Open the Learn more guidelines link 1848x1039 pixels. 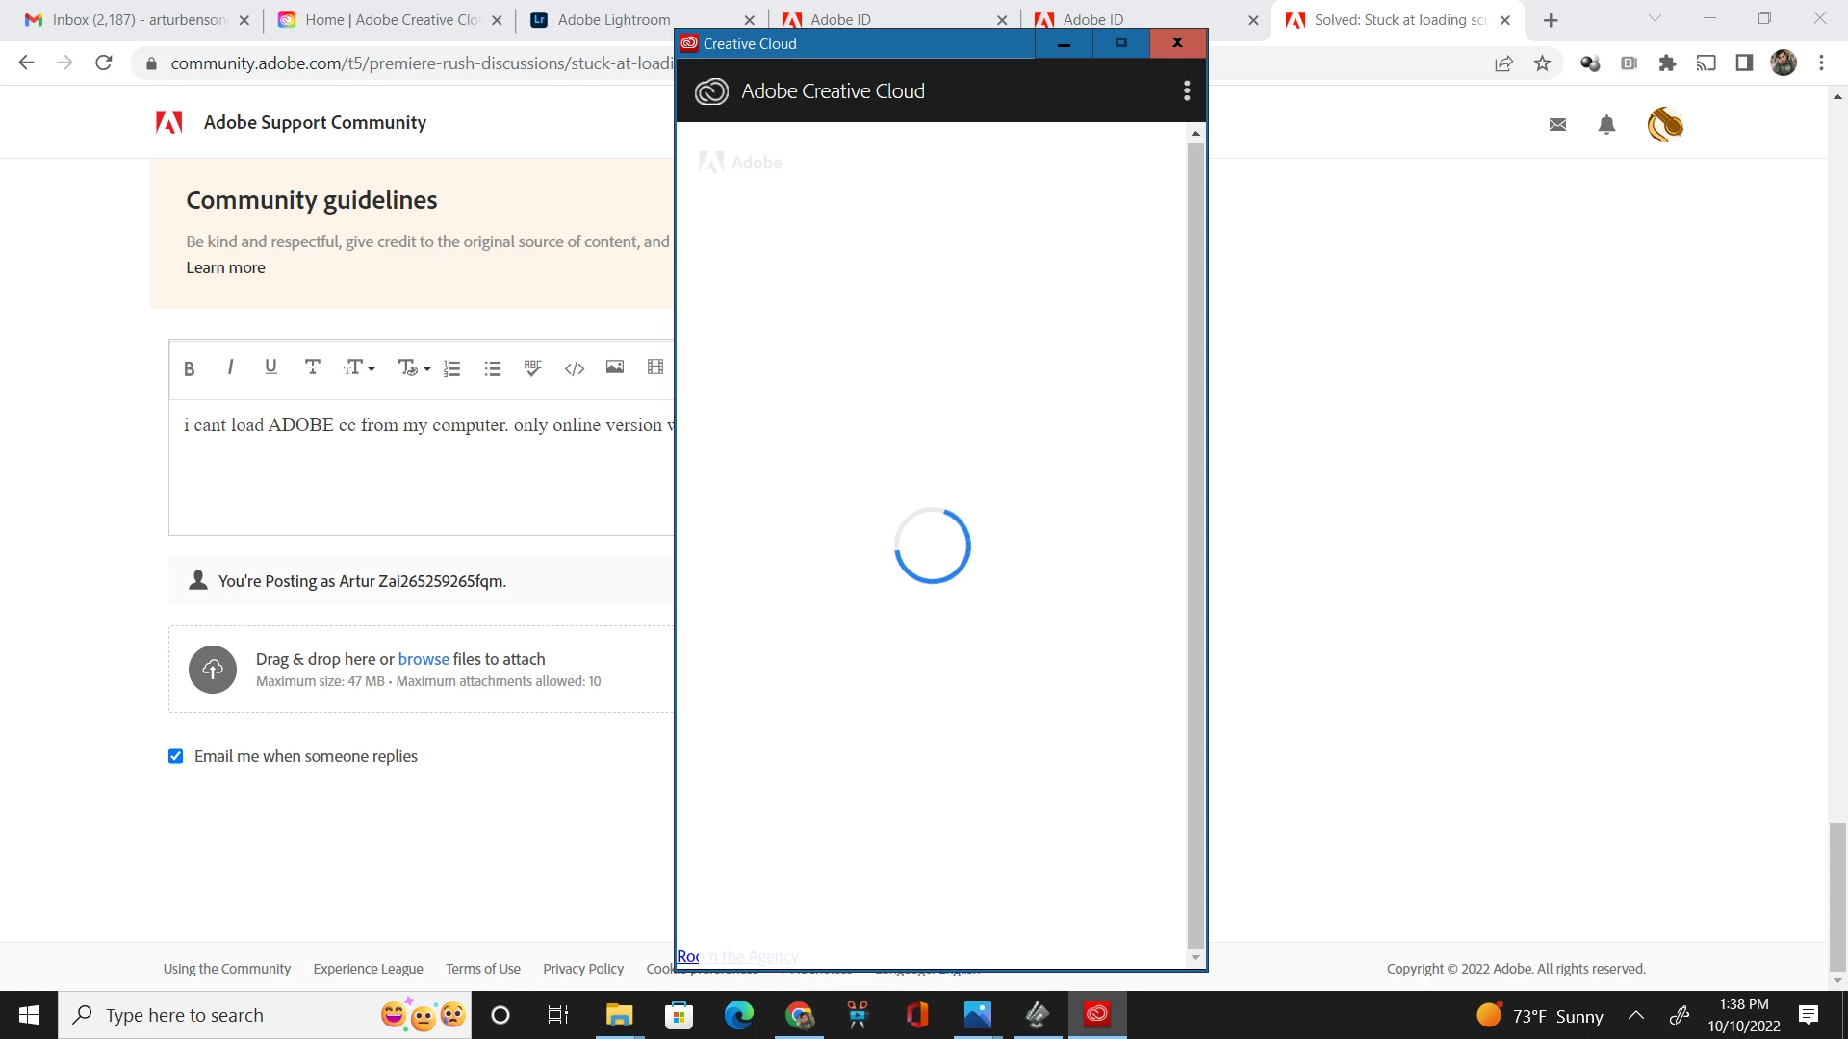pos(225,268)
